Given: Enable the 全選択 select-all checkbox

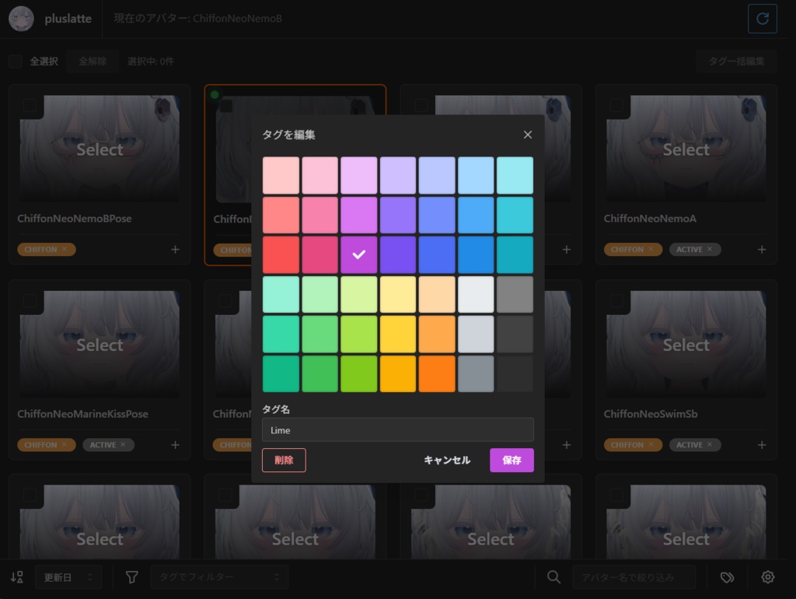Looking at the screenshot, I should coord(16,61).
